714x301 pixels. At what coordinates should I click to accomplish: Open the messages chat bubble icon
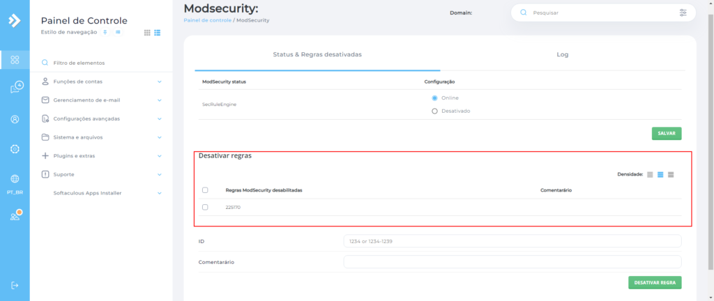(x=15, y=88)
